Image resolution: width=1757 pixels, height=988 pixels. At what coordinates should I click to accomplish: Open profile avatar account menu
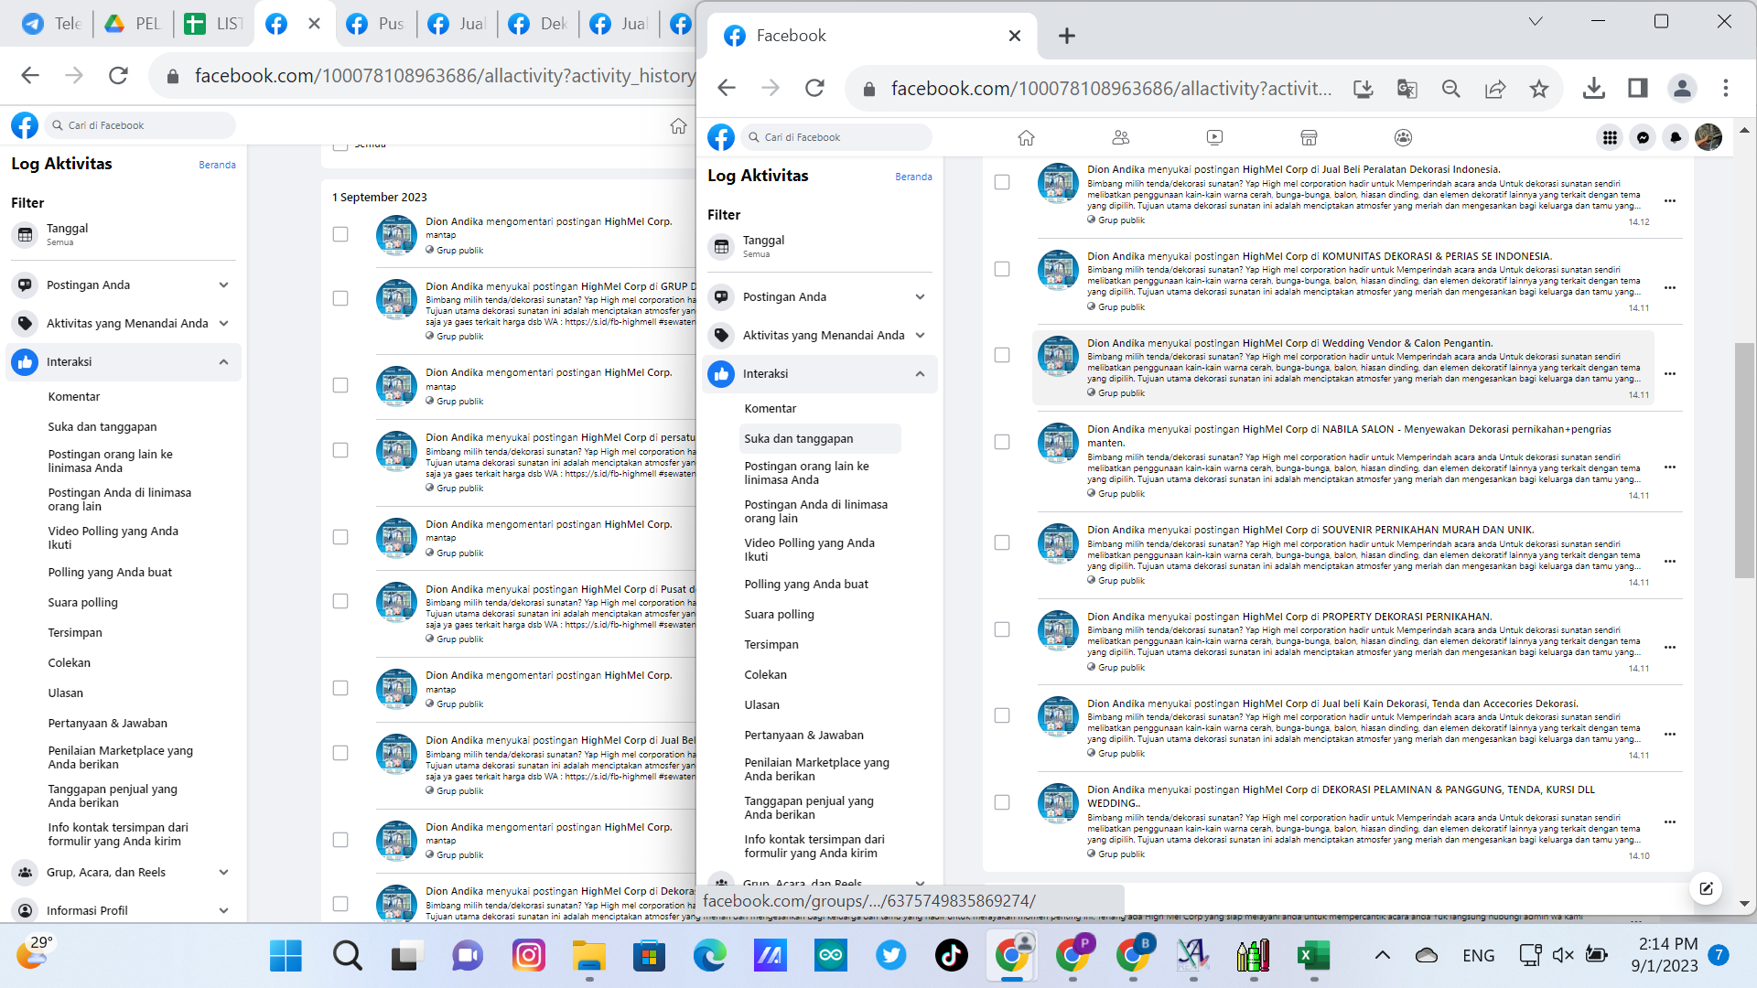(1708, 137)
